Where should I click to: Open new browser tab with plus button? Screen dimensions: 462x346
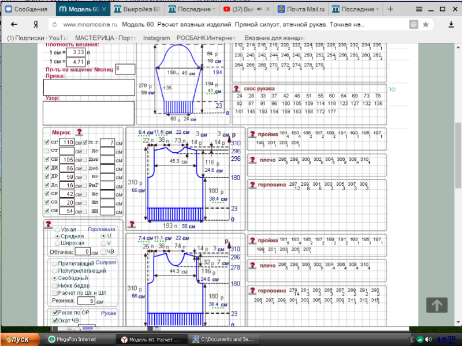391,10
